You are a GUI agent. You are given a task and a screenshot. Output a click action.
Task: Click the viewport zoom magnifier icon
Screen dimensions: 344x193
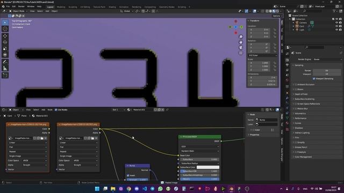[x=241, y=37]
